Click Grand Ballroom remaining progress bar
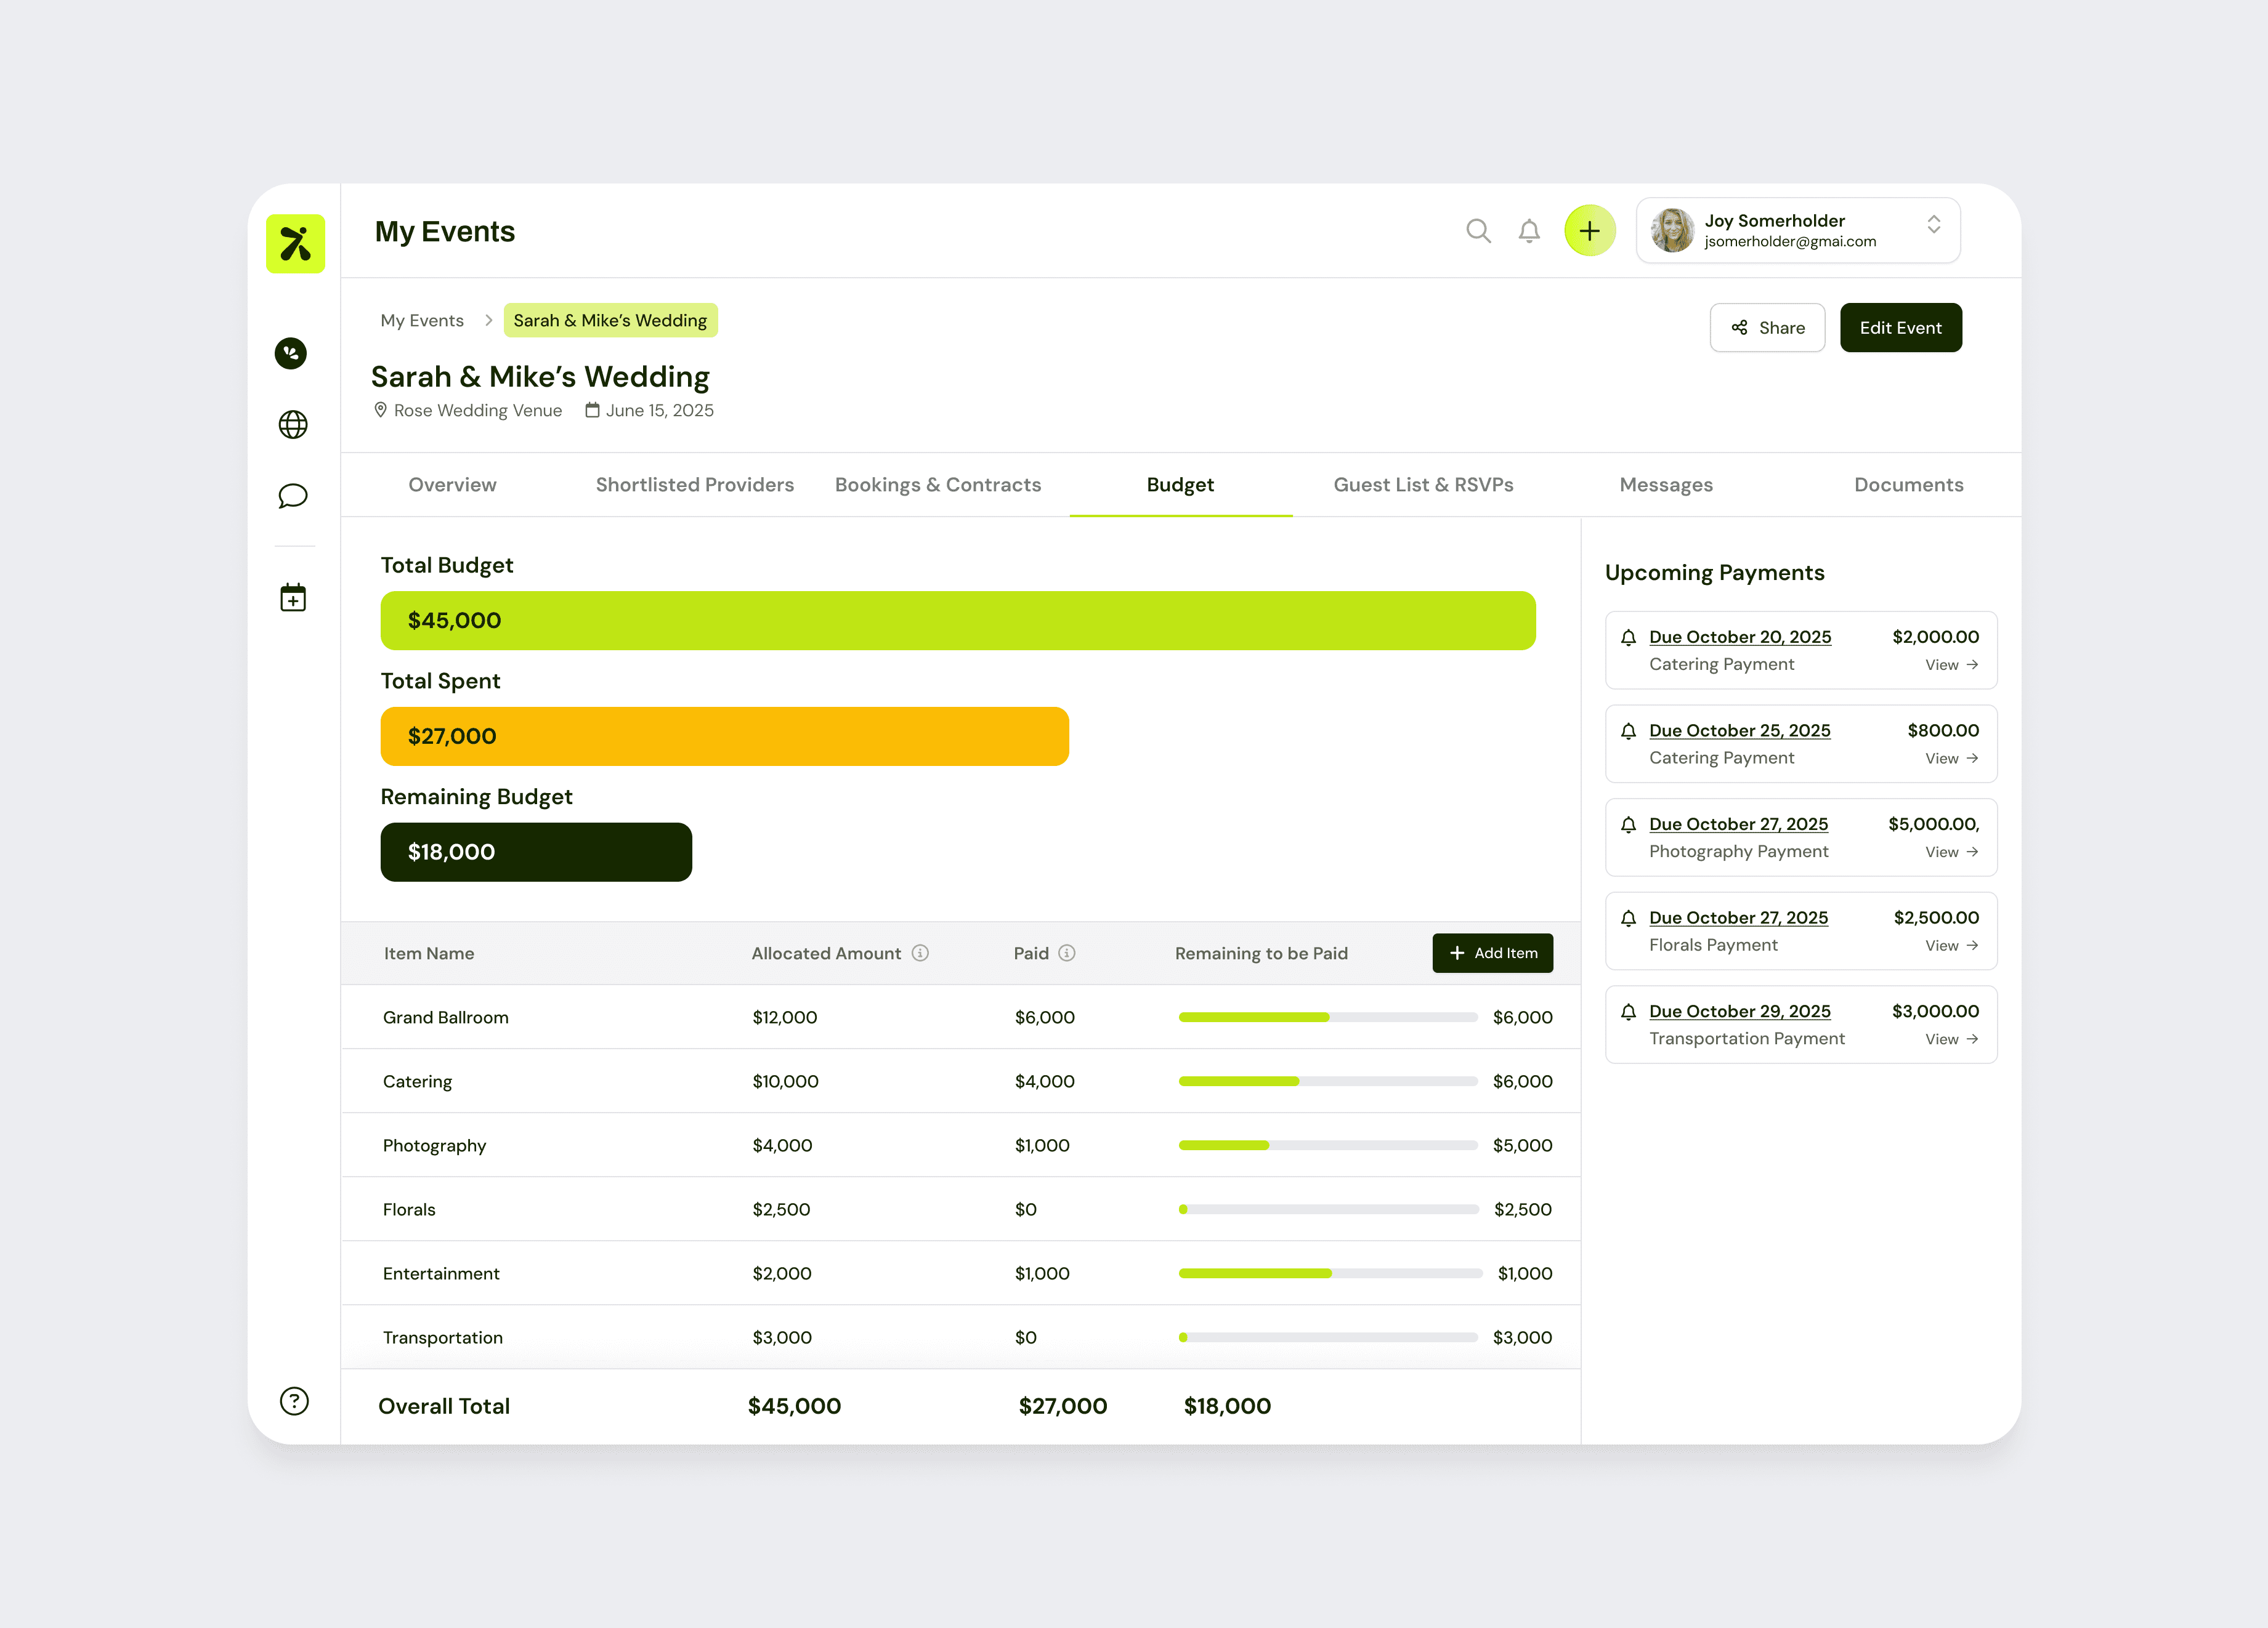 tap(1327, 1017)
